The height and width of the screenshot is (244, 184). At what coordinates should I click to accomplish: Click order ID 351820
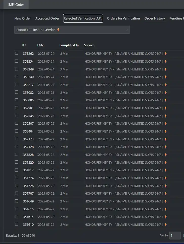(x=28, y=162)
